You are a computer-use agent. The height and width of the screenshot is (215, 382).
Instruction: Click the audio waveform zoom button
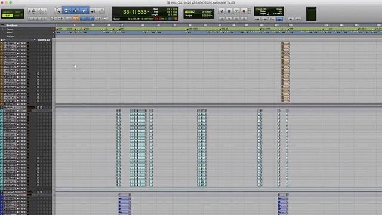click(x=34, y=11)
